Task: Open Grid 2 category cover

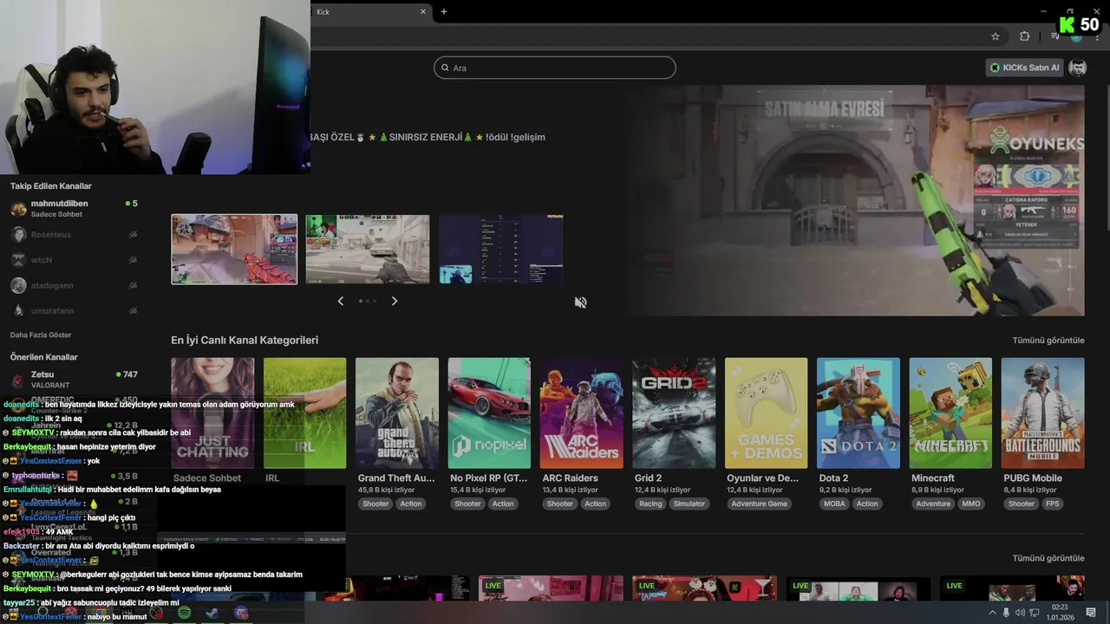Action: pyautogui.click(x=674, y=413)
